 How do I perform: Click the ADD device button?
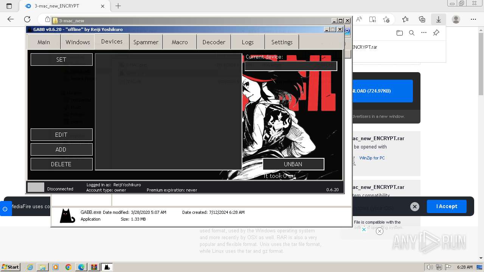62,150
